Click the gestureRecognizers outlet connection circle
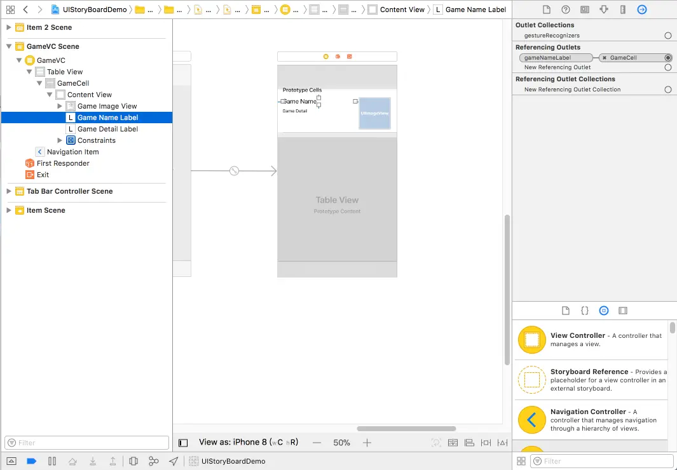 pyautogui.click(x=668, y=36)
